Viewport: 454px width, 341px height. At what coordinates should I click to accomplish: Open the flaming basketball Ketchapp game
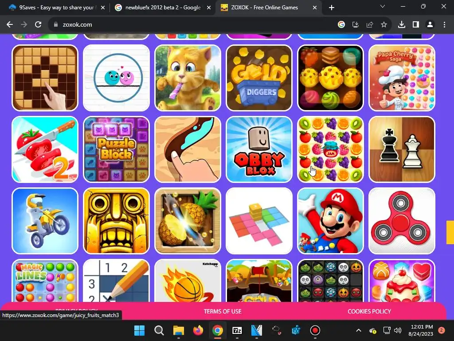tap(188, 281)
